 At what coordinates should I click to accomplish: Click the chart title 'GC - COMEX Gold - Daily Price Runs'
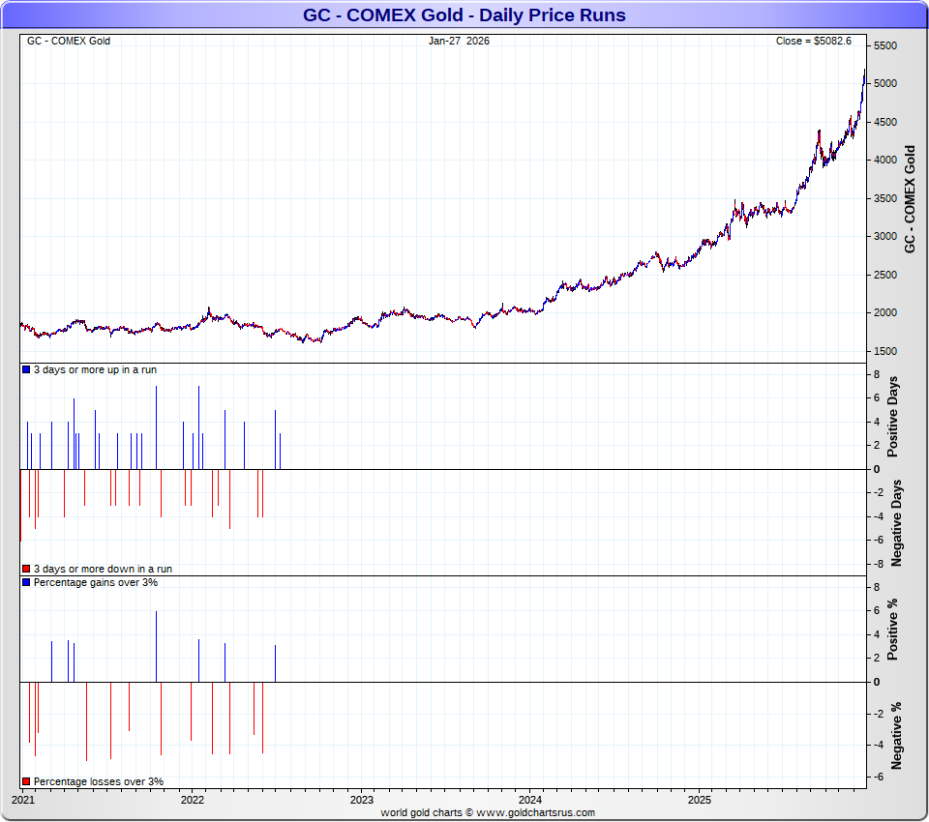[464, 15]
